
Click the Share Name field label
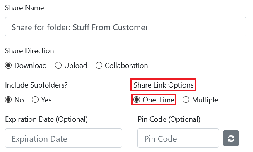[24, 8]
